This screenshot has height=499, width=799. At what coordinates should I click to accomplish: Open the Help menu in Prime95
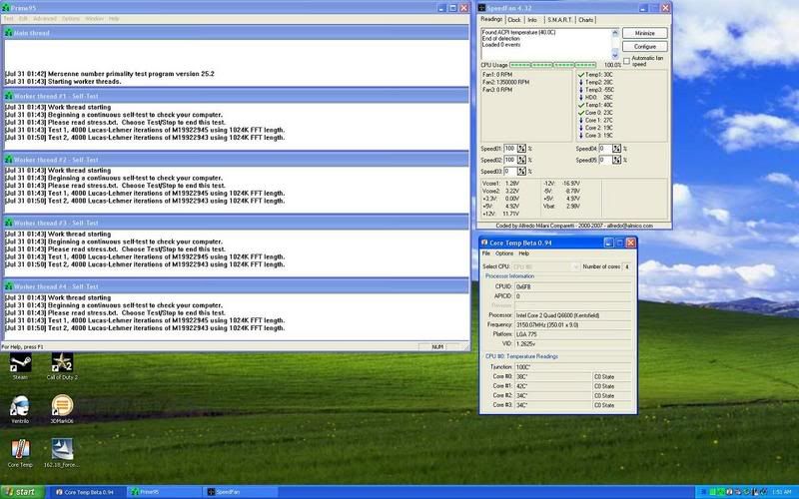click(114, 19)
